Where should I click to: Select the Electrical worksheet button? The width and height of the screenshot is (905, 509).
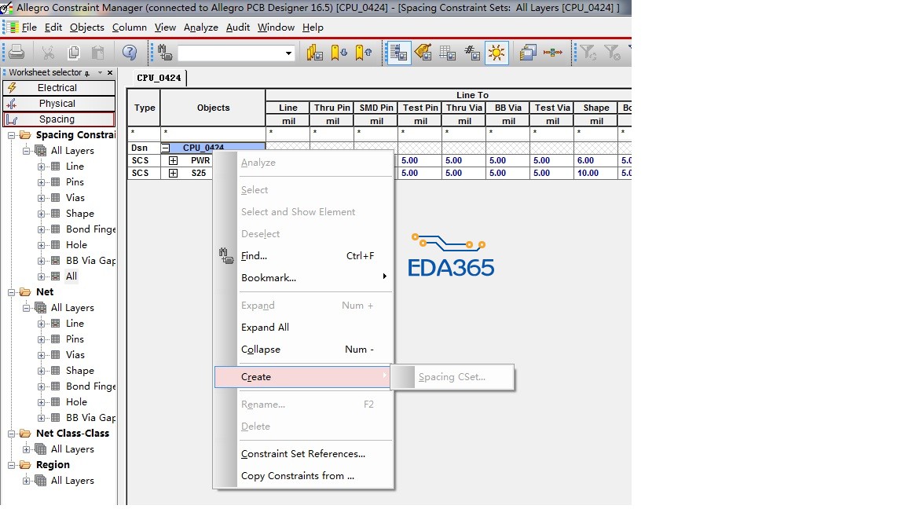coord(59,88)
